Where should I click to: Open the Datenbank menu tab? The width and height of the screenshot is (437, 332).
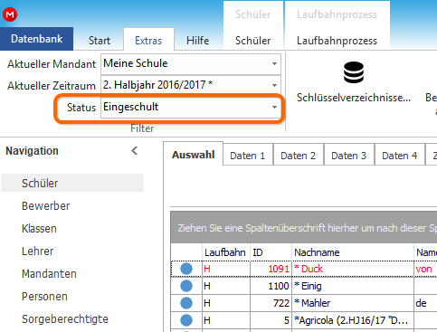point(36,39)
